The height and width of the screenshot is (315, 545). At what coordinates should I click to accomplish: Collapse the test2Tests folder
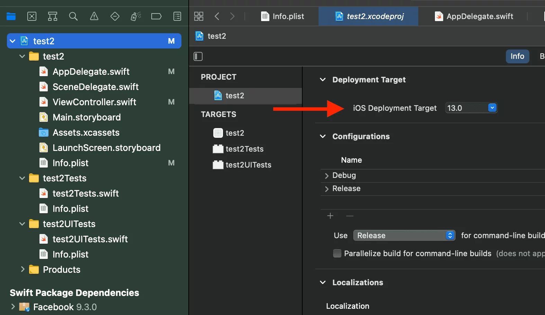click(x=22, y=178)
